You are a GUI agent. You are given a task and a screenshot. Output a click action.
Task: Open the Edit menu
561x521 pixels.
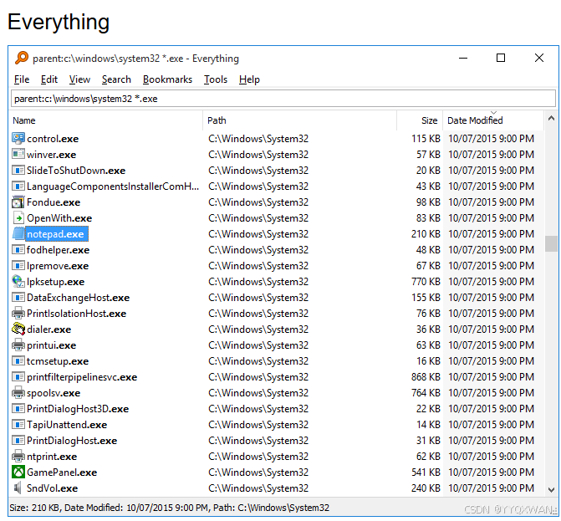49,79
